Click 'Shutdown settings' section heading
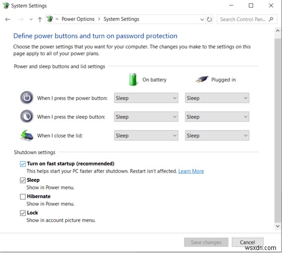This screenshot has width=282, height=253. click(34, 152)
